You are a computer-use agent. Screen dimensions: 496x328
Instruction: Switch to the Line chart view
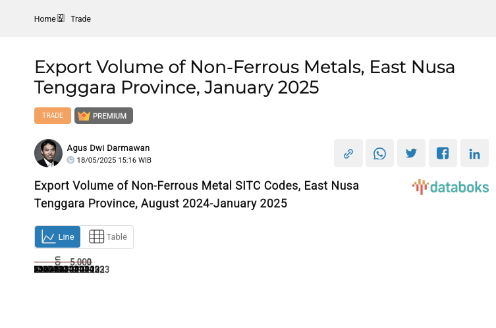(x=58, y=237)
